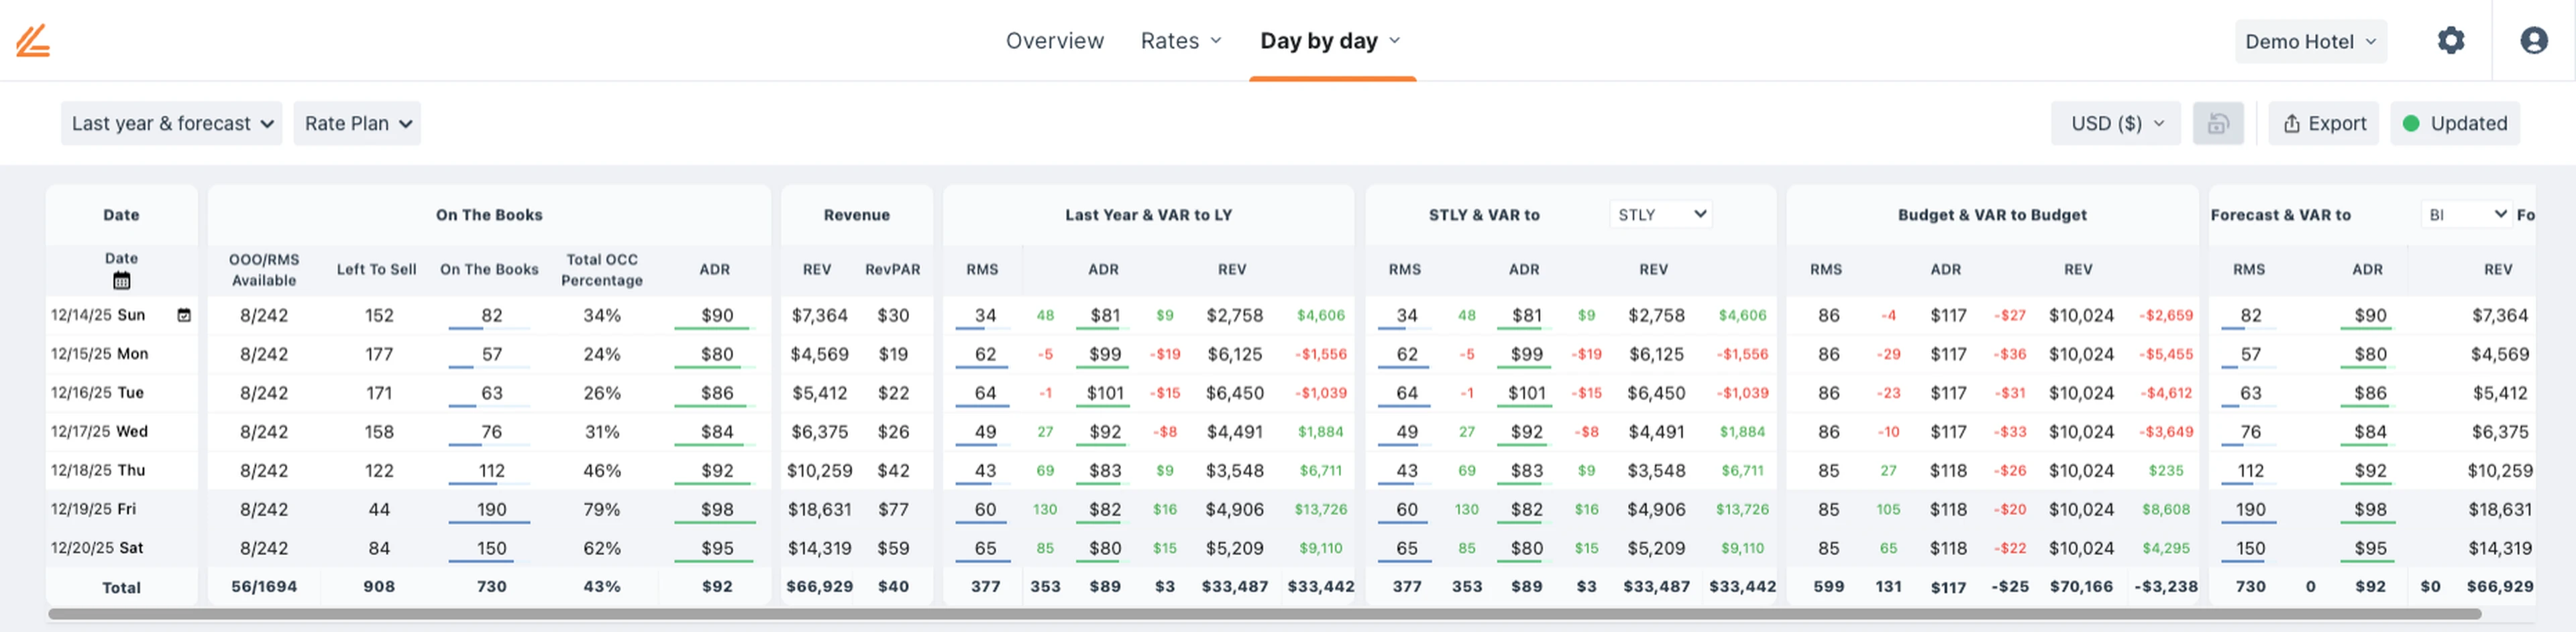Click revenue value $18,631 in Revenue column

point(819,509)
